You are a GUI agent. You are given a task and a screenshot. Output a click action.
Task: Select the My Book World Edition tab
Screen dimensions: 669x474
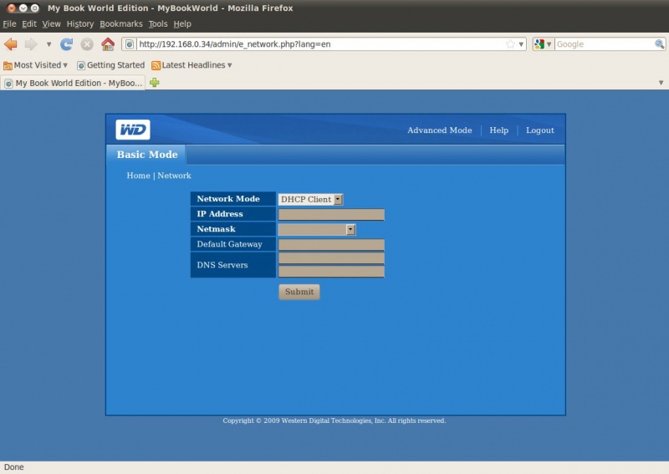pos(74,83)
